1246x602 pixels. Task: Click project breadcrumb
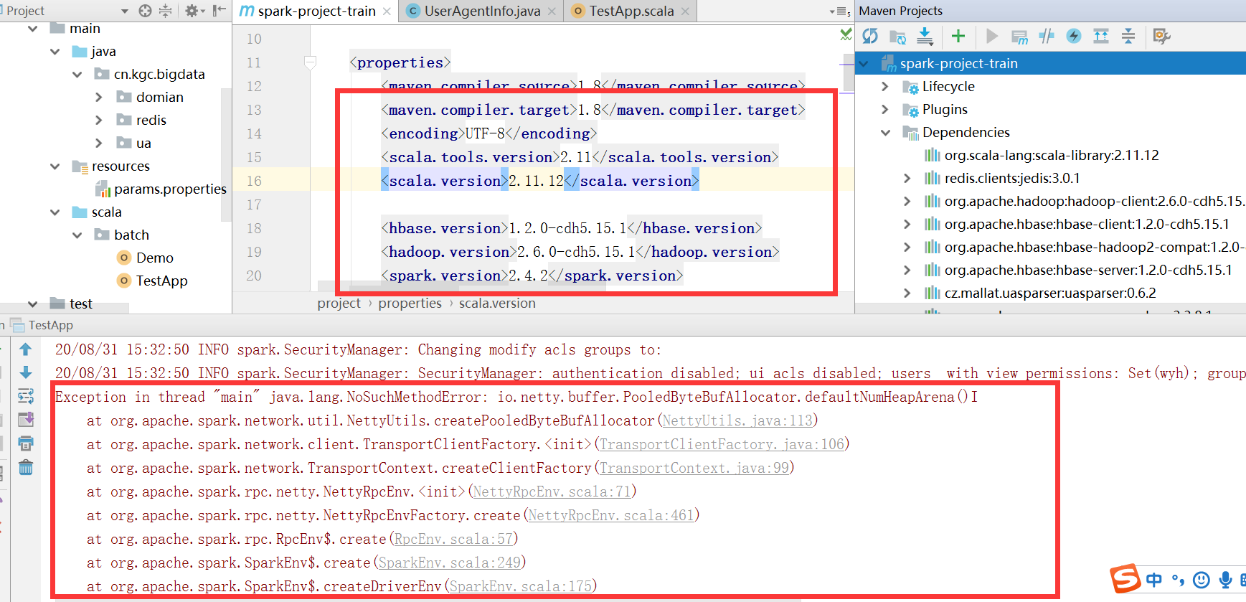point(339,304)
